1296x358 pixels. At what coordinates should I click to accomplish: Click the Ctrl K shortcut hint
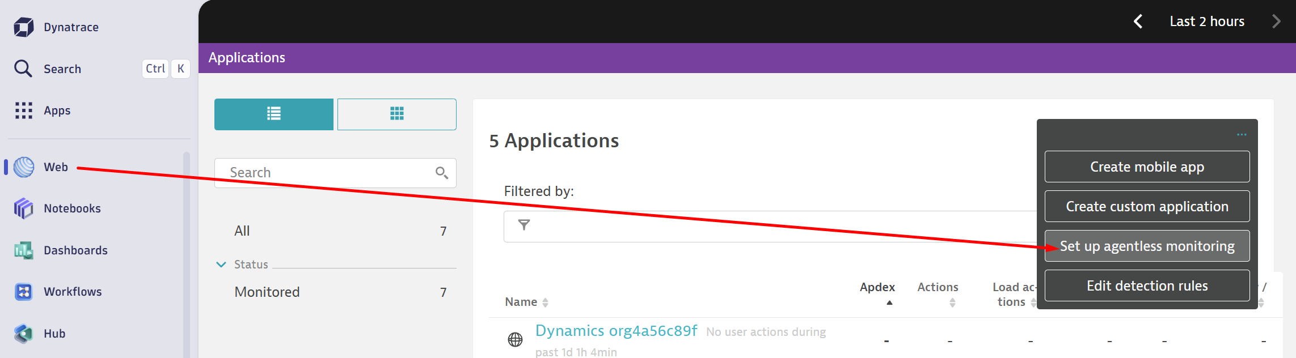pyautogui.click(x=166, y=69)
